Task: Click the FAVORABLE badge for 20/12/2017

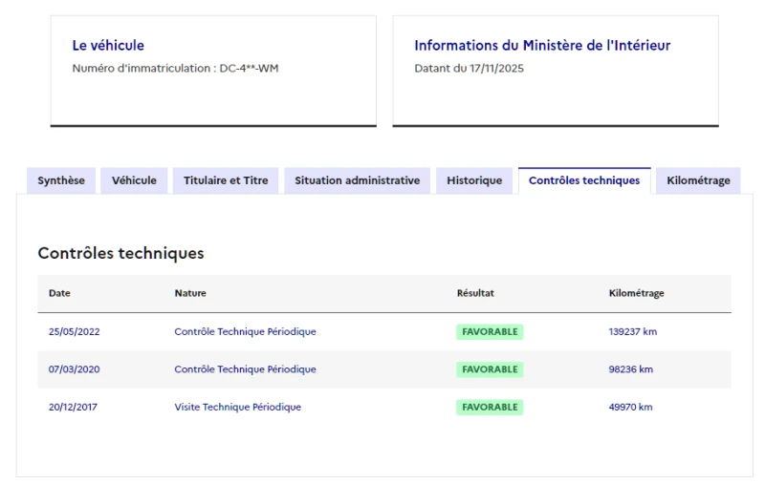Action: click(490, 407)
